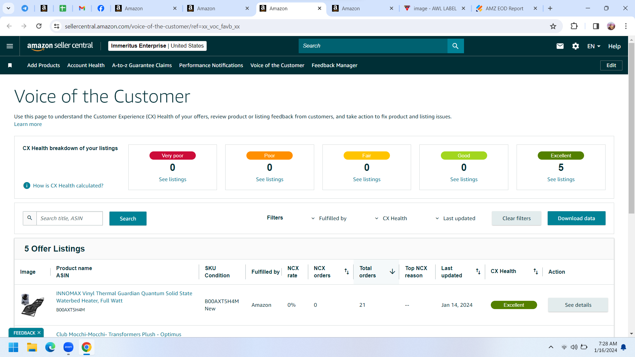Click the page vertical scrollbar

tap(631, 128)
